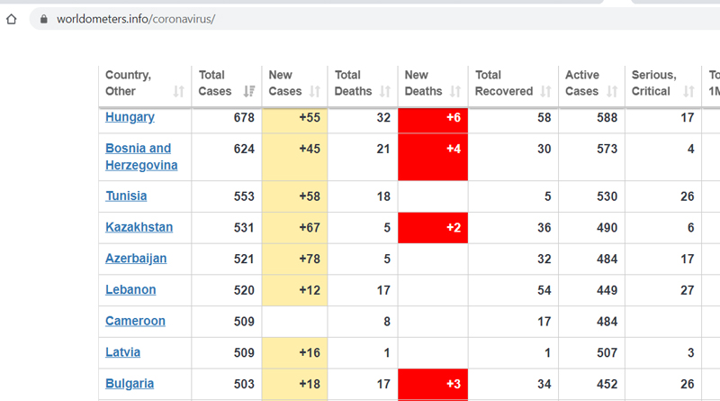Open the Bosnia and Herzegovina link
This screenshot has width=720, height=401.
point(141,157)
